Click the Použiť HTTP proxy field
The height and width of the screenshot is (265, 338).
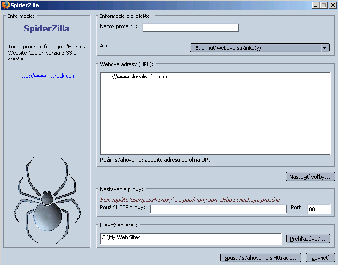(218, 209)
